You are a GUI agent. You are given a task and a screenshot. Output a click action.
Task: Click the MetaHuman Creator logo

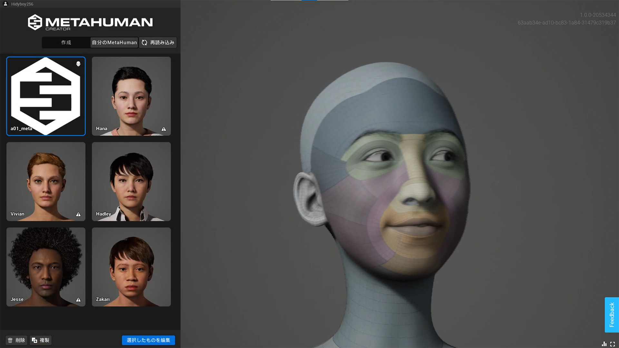90,23
